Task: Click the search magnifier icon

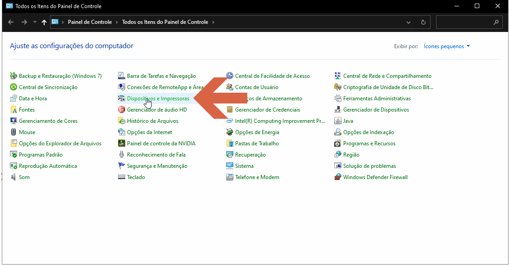Action: tap(495, 22)
